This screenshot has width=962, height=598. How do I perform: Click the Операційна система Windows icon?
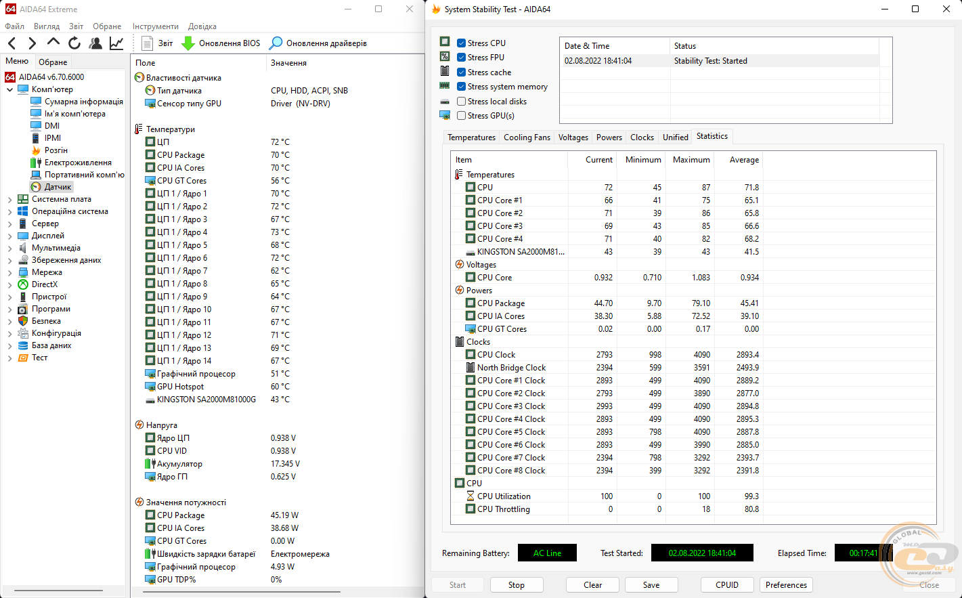23,211
